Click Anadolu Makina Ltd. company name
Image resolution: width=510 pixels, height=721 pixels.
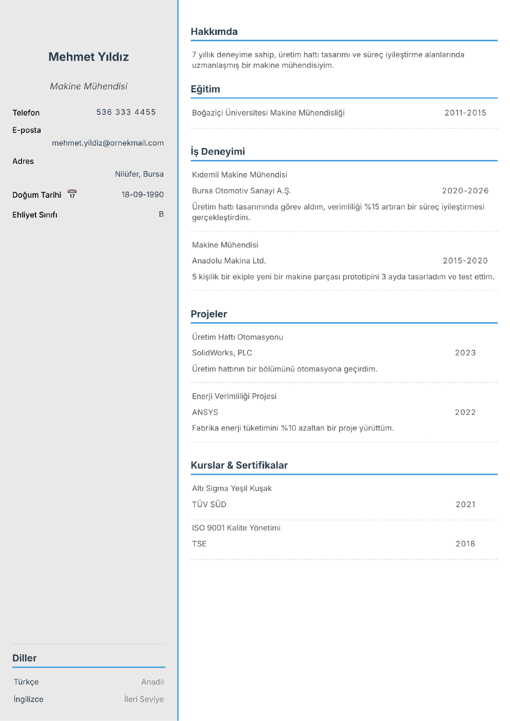(x=229, y=261)
